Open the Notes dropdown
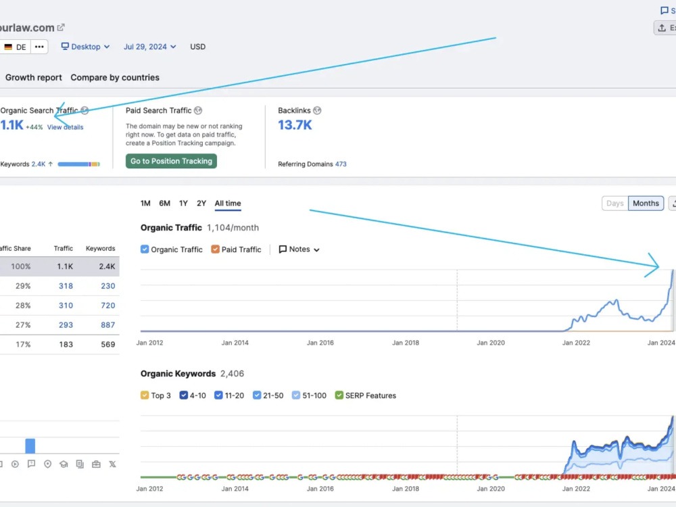 pyautogui.click(x=299, y=249)
